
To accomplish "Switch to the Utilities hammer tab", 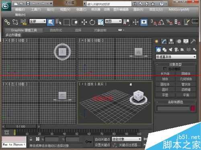I will click(193, 42).
